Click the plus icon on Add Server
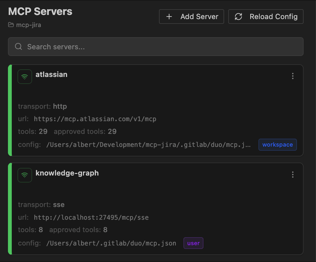This screenshot has height=262, width=316. pos(169,17)
